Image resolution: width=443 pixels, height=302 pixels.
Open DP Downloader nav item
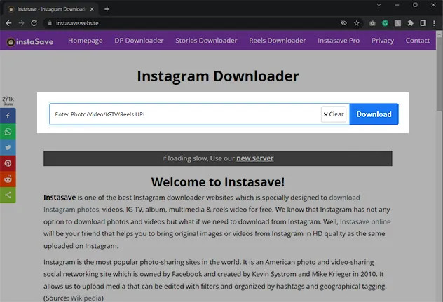[139, 41]
